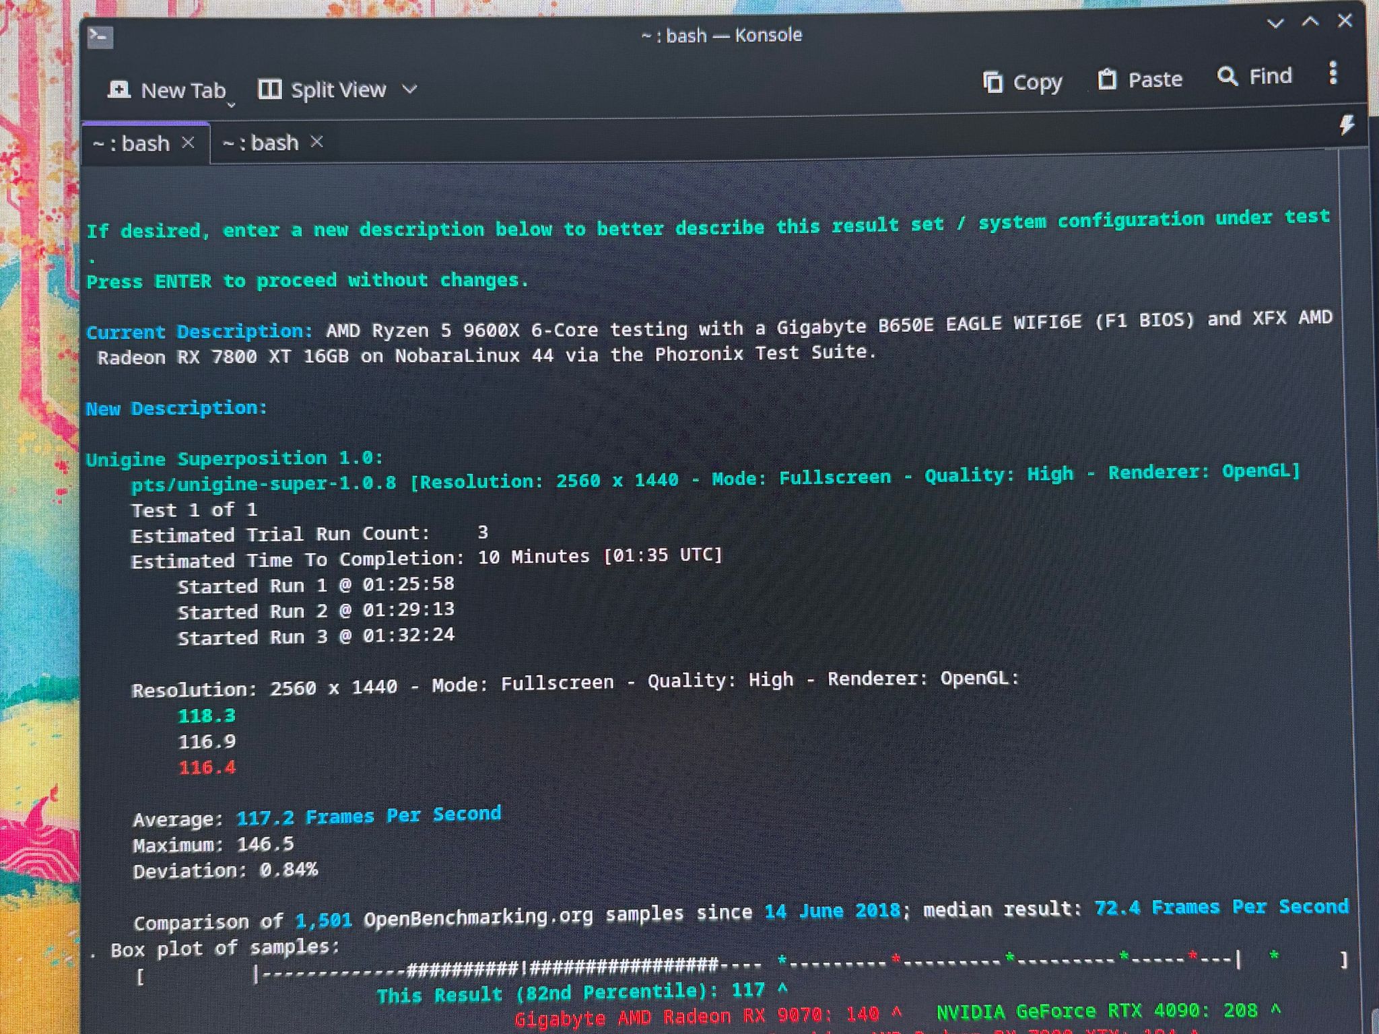Click the Konsole terminal icon in title bar

pos(100,36)
